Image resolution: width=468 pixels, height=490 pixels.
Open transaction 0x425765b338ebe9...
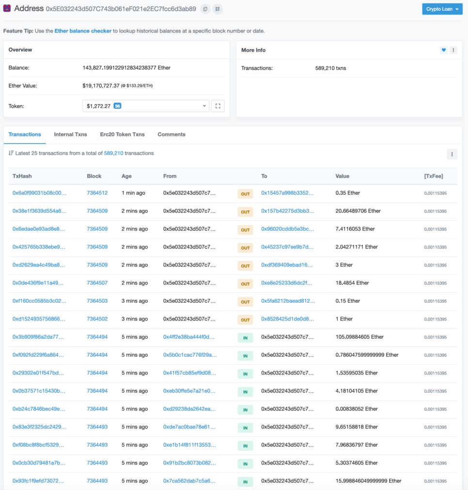[x=39, y=247]
